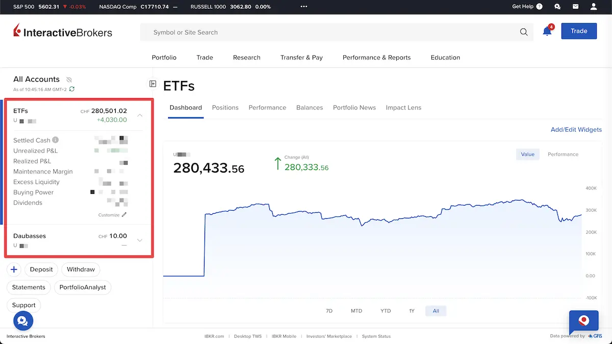Open the Performance & Reports menu
The height and width of the screenshot is (344, 612).
[x=376, y=58]
